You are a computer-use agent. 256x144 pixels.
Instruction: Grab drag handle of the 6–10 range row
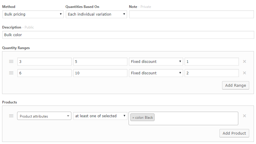click(x=11, y=73)
